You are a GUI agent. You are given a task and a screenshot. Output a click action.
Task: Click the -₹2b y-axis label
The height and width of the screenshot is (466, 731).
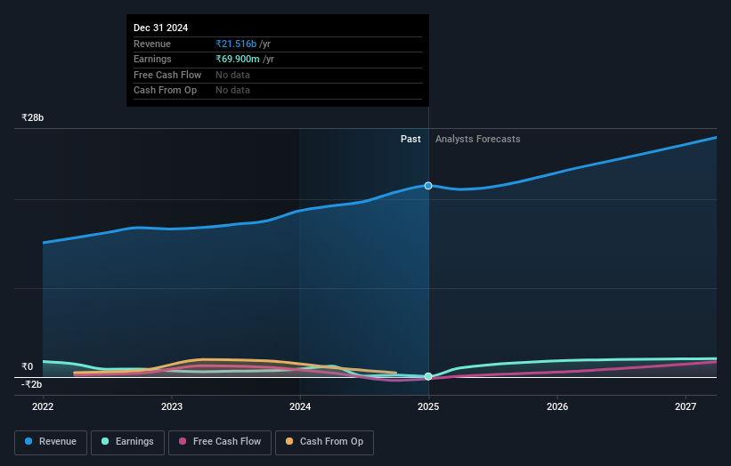point(32,384)
